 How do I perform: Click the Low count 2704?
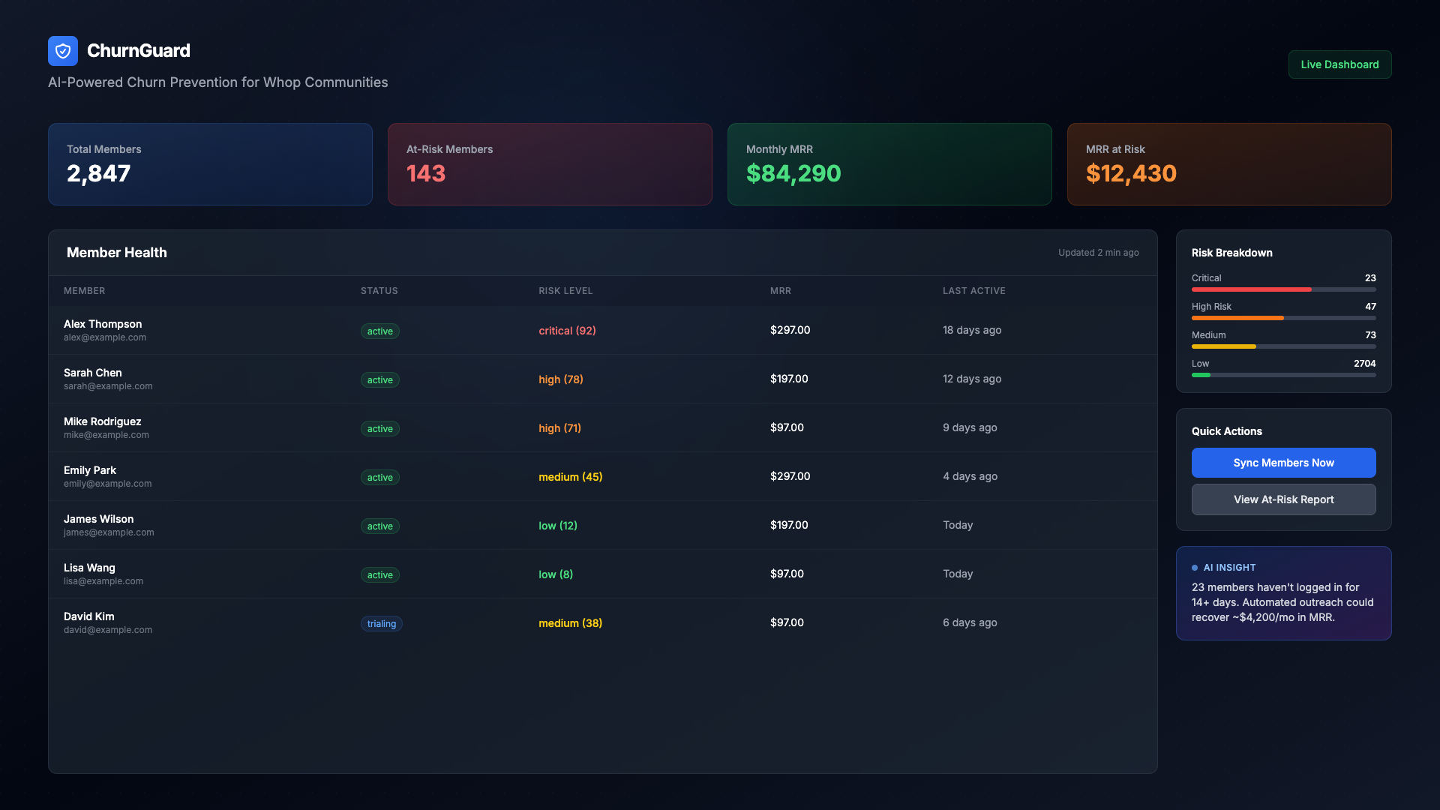[x=1364, y=364]
